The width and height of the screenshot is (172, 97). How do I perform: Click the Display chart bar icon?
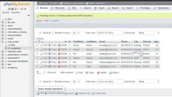(x=76, y=93)
